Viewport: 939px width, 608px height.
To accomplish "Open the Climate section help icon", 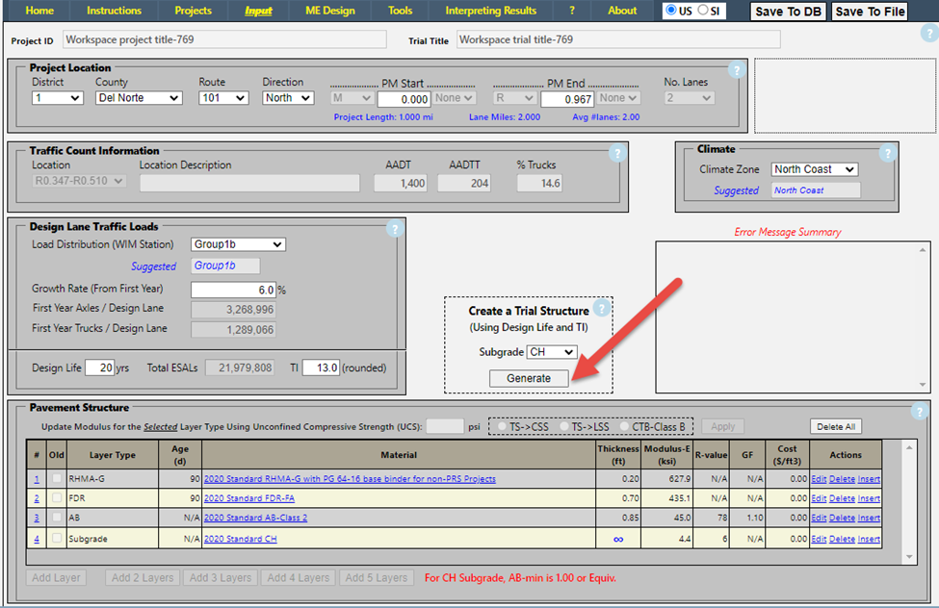I will click(x=887, y=152).
